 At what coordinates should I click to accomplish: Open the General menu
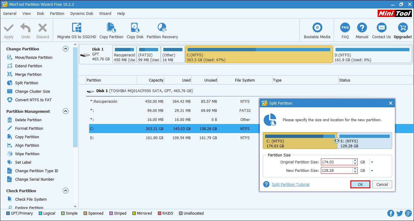[x=10, y=13]
